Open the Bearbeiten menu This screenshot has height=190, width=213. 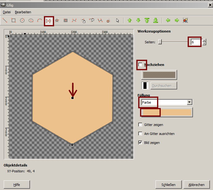point(23,12)
